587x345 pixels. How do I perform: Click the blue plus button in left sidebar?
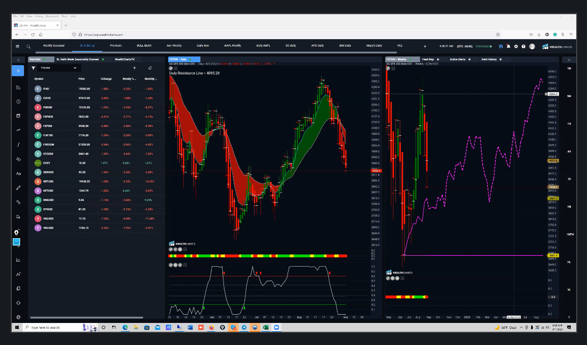pyautogui.click(x=18, y=71)
